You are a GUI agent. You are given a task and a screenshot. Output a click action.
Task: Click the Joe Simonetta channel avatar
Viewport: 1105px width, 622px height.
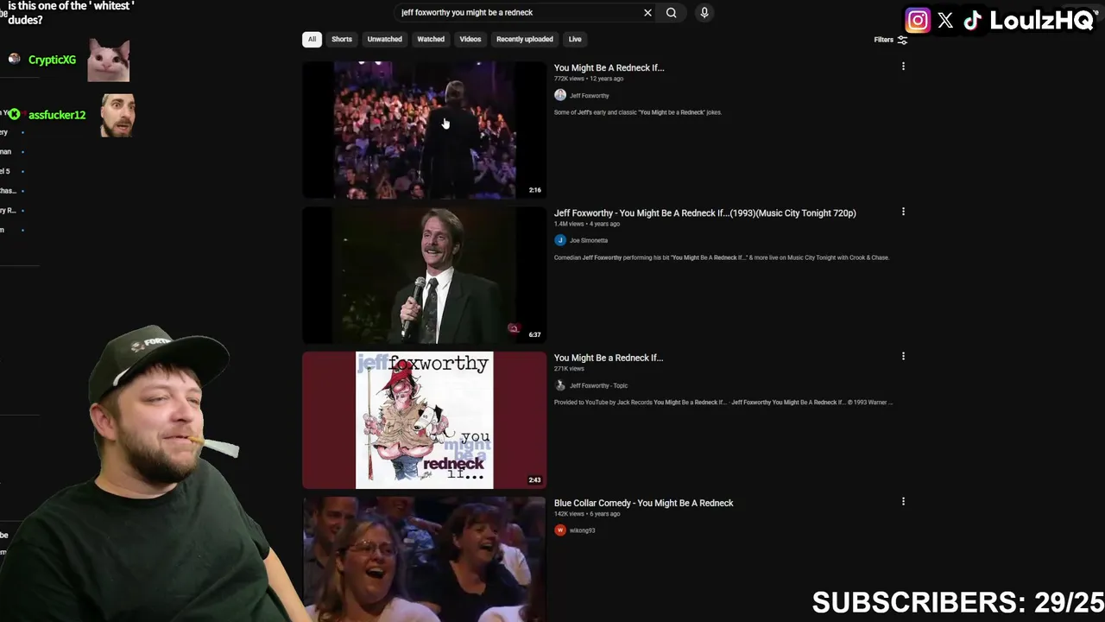tap(560, 240)
